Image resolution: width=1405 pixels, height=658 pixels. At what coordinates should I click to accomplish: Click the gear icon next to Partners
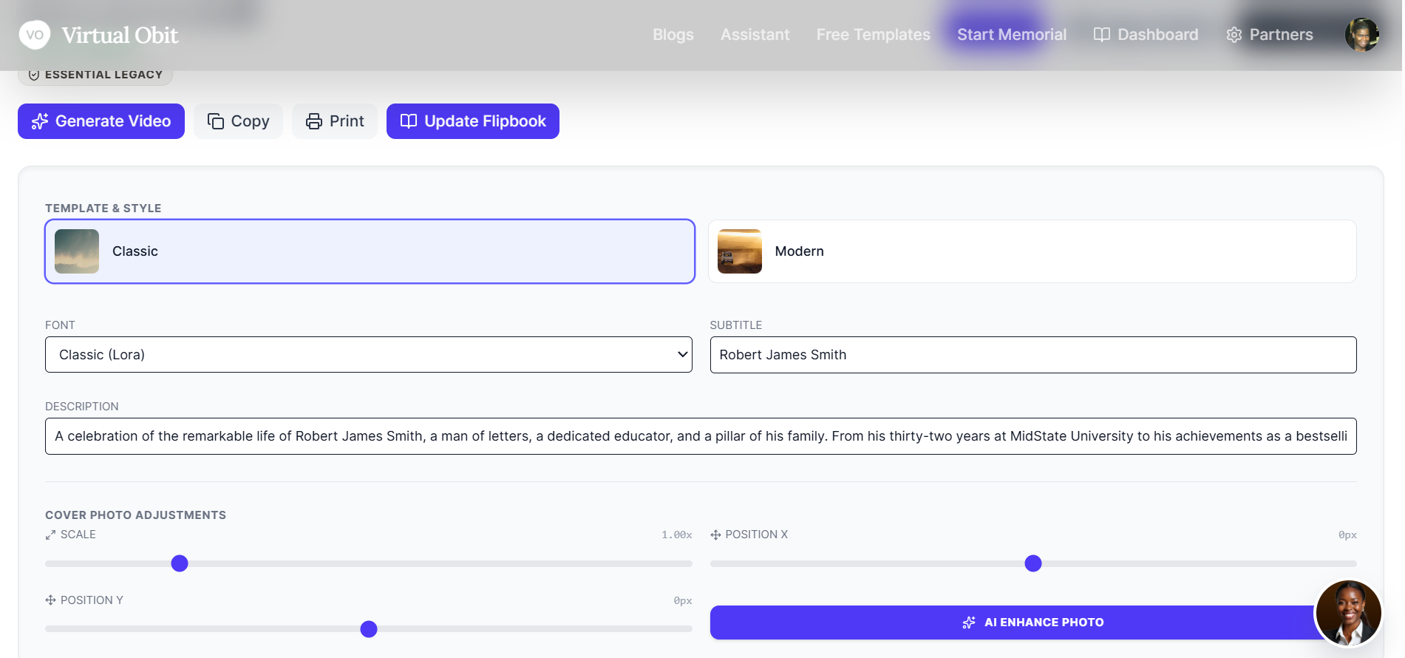(x=1234, y=35)
